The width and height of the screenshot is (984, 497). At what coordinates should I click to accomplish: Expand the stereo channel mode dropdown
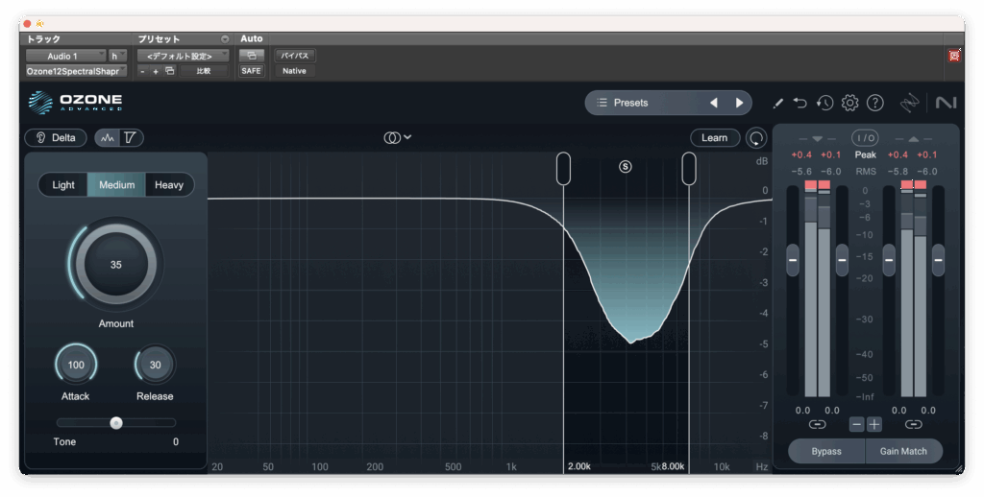tap(398, 138)
